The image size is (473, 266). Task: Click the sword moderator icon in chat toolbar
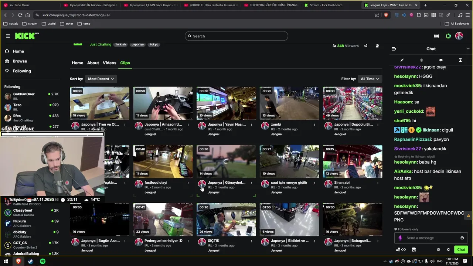[x=402, y=60]
